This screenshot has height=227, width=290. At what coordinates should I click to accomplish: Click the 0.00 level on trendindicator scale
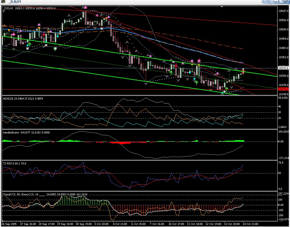coord(281,142)
